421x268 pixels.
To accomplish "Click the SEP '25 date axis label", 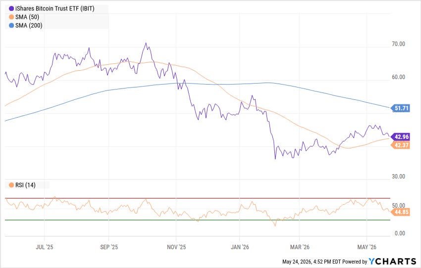I will (109, 247).
